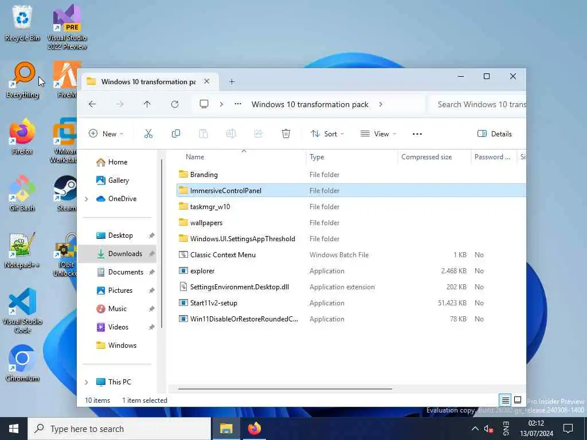Toggle the Details pane button
Screen dimensions: 587x440
495,133
